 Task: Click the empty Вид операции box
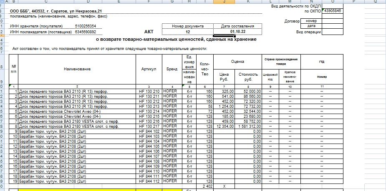(333, 32)
